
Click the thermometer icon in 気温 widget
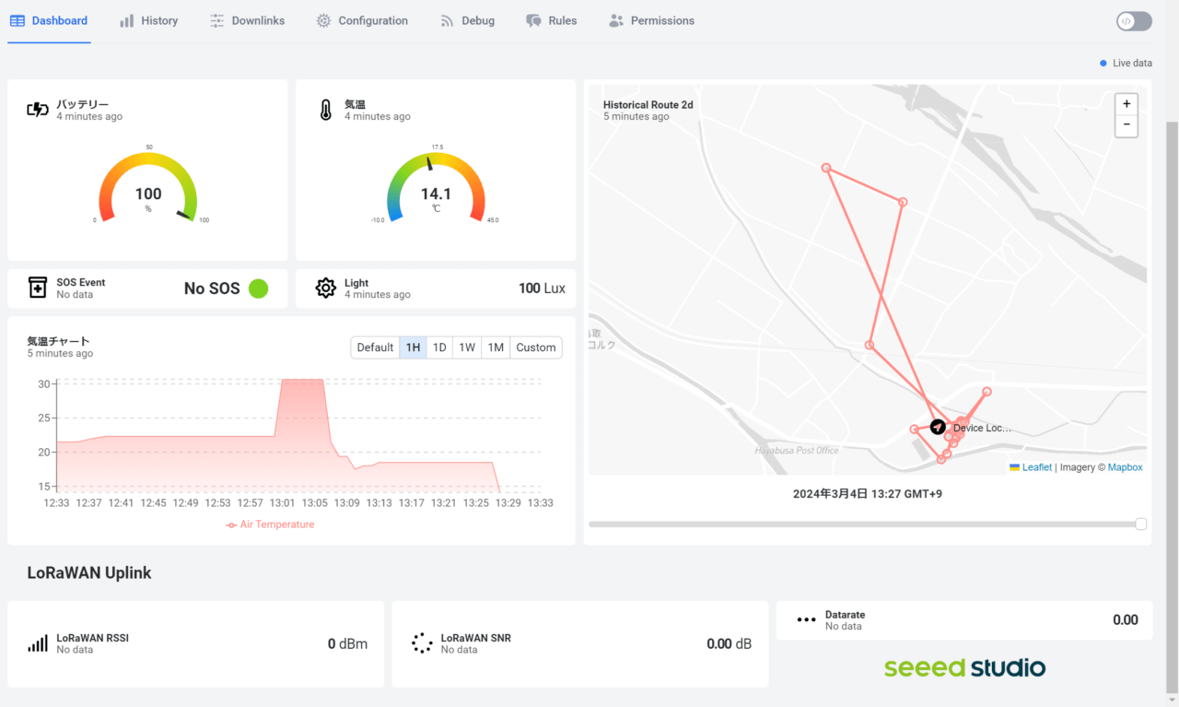tap(325, 111)
